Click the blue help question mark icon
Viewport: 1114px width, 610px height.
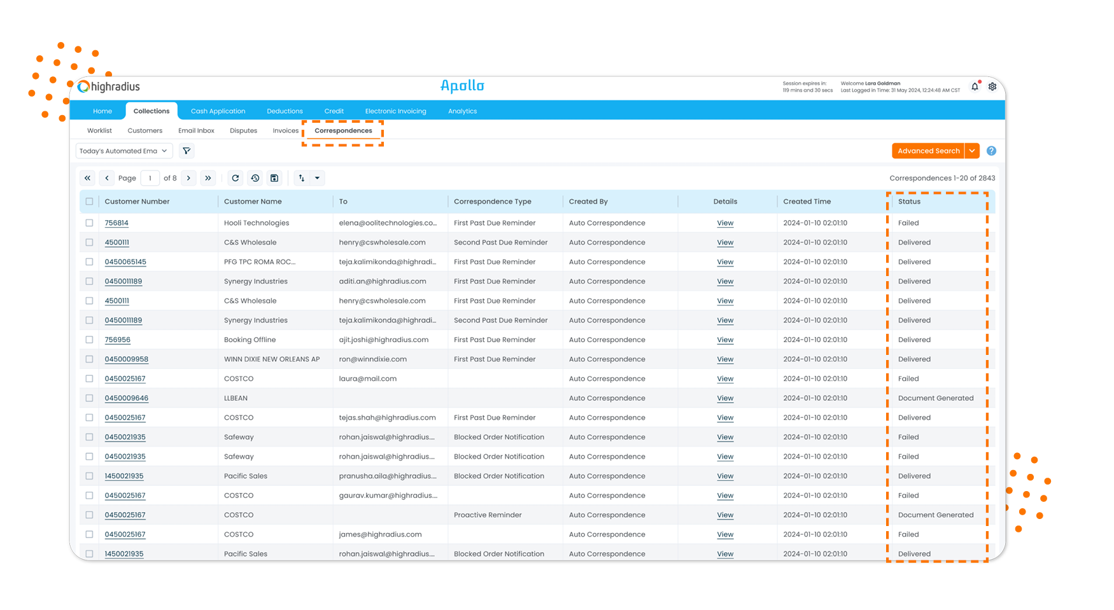coord(991,151)
